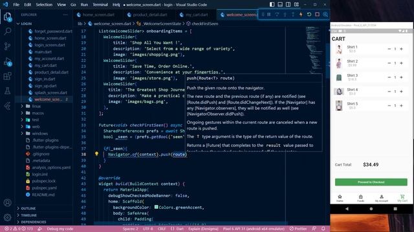Screen dimensions: 414x232
Task: Customize layout icon in title bar
Action: [296, 5]
